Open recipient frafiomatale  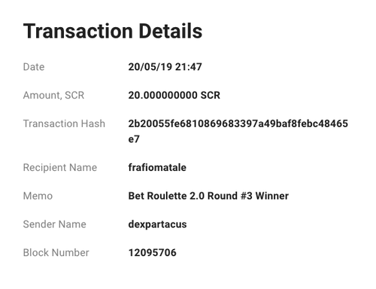point(157,167)
